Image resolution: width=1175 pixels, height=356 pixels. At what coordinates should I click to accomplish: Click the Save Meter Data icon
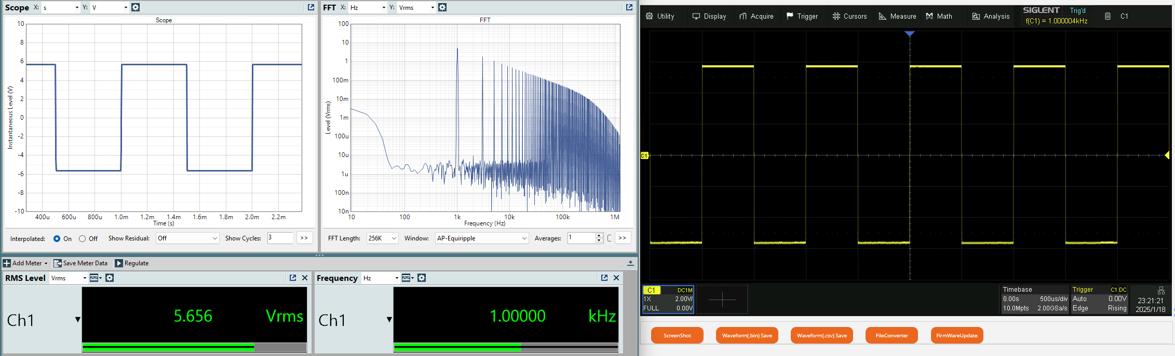click(x=58, y=263)
